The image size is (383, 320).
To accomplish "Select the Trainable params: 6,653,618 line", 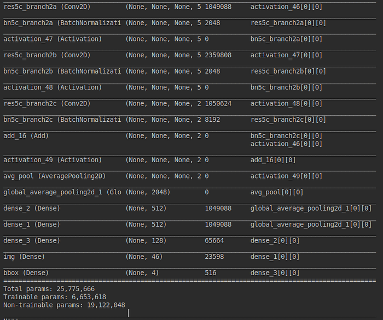I will [55, 297].
